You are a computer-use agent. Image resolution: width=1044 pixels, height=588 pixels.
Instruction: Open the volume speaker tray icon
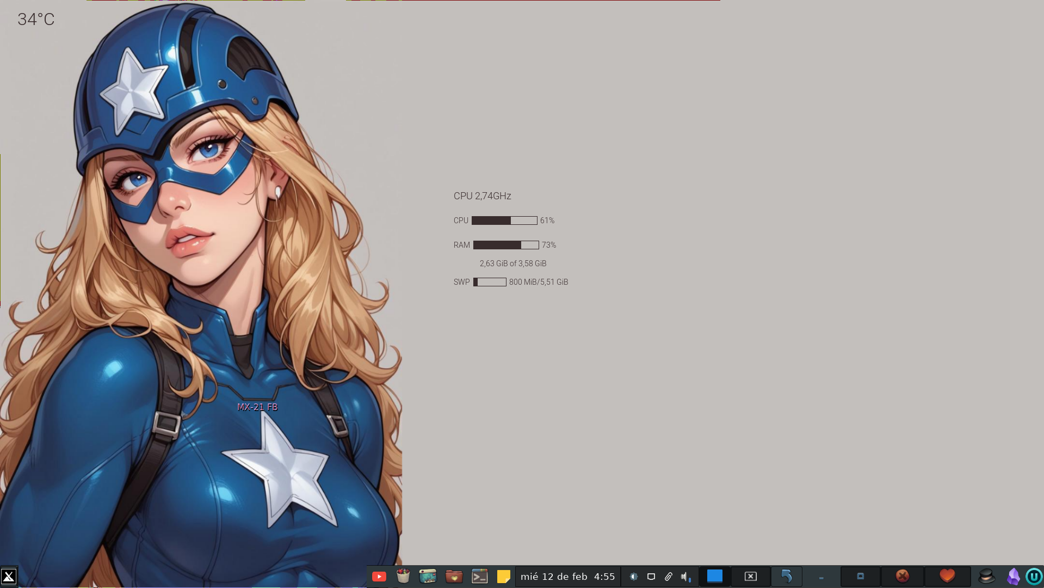pos(685,577)
